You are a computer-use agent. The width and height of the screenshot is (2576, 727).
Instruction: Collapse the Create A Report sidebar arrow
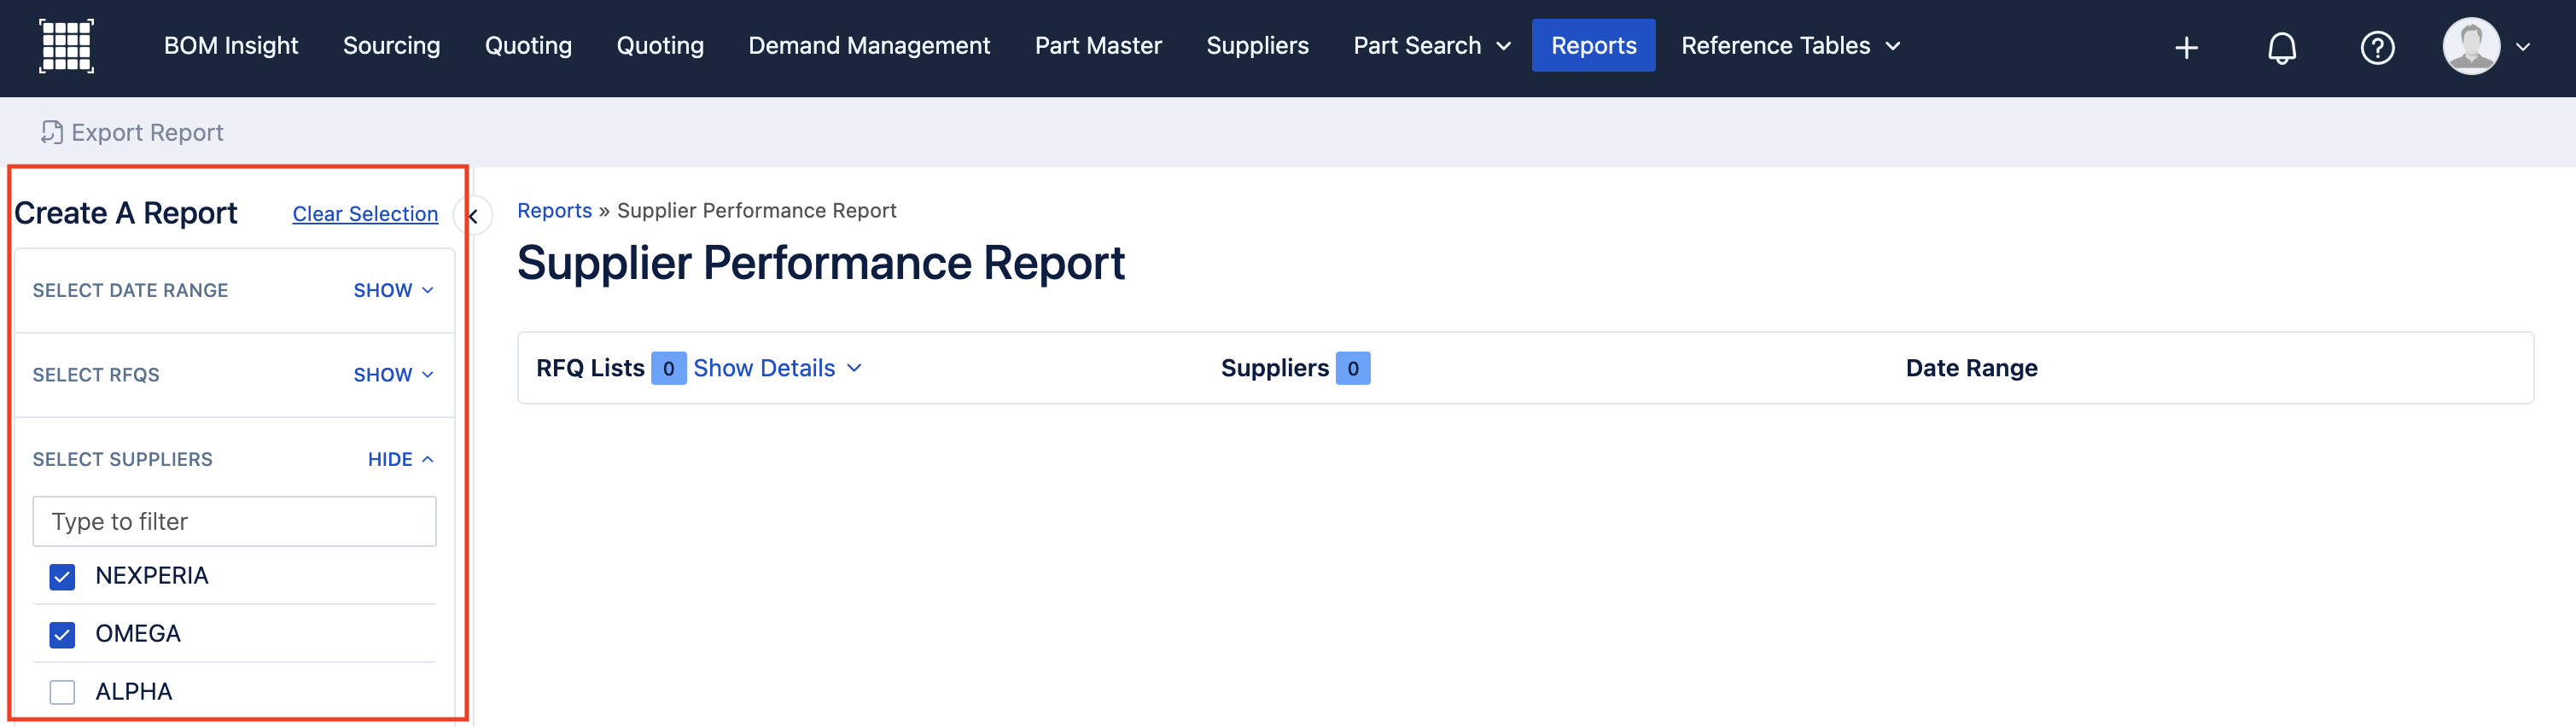(473, 215)
